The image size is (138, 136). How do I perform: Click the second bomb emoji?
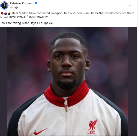(x=9, y=13)
